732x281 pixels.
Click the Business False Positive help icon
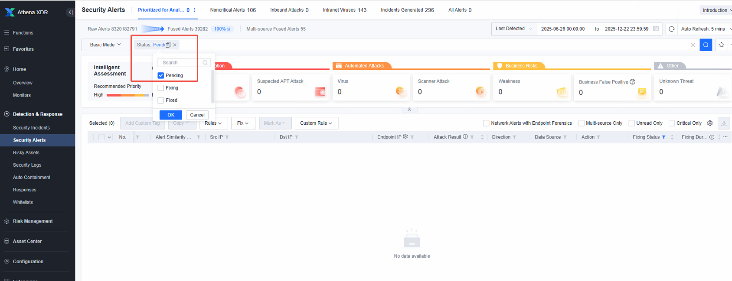pos(633,82)
